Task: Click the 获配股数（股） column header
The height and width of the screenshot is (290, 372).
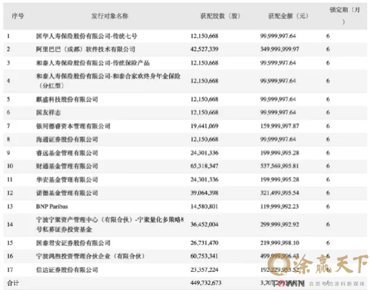Action: 220,16
